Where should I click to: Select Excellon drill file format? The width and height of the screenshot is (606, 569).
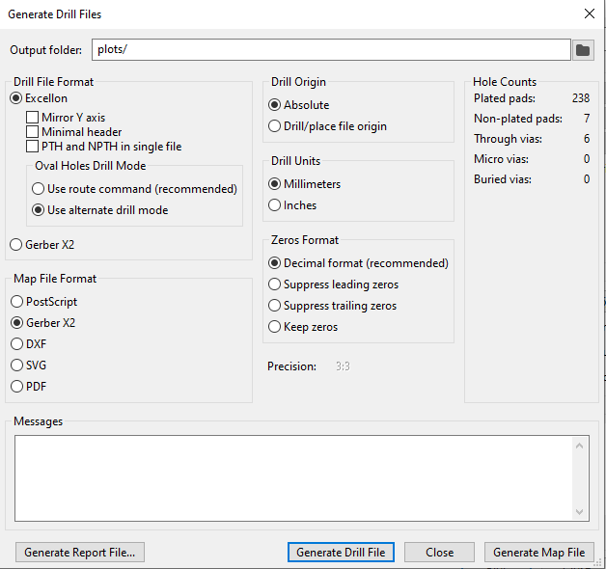point(39,98)
